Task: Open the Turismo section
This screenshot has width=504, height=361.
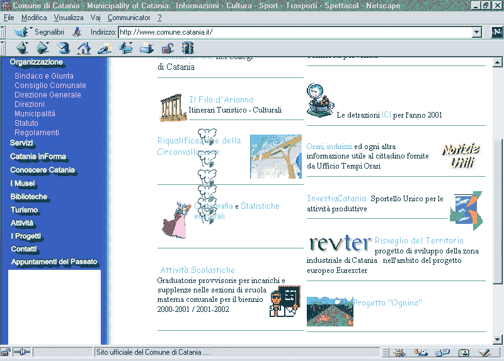Action: coord(25,210)
